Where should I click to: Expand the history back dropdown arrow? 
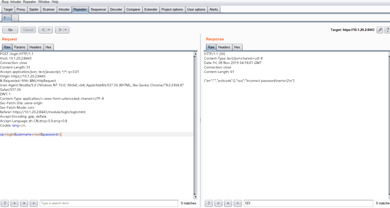50,30
